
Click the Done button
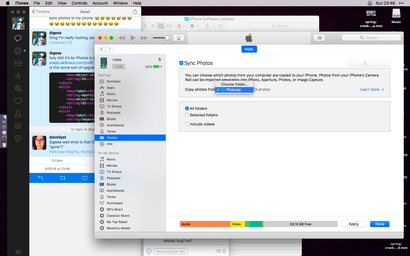(x=380, y=224)
